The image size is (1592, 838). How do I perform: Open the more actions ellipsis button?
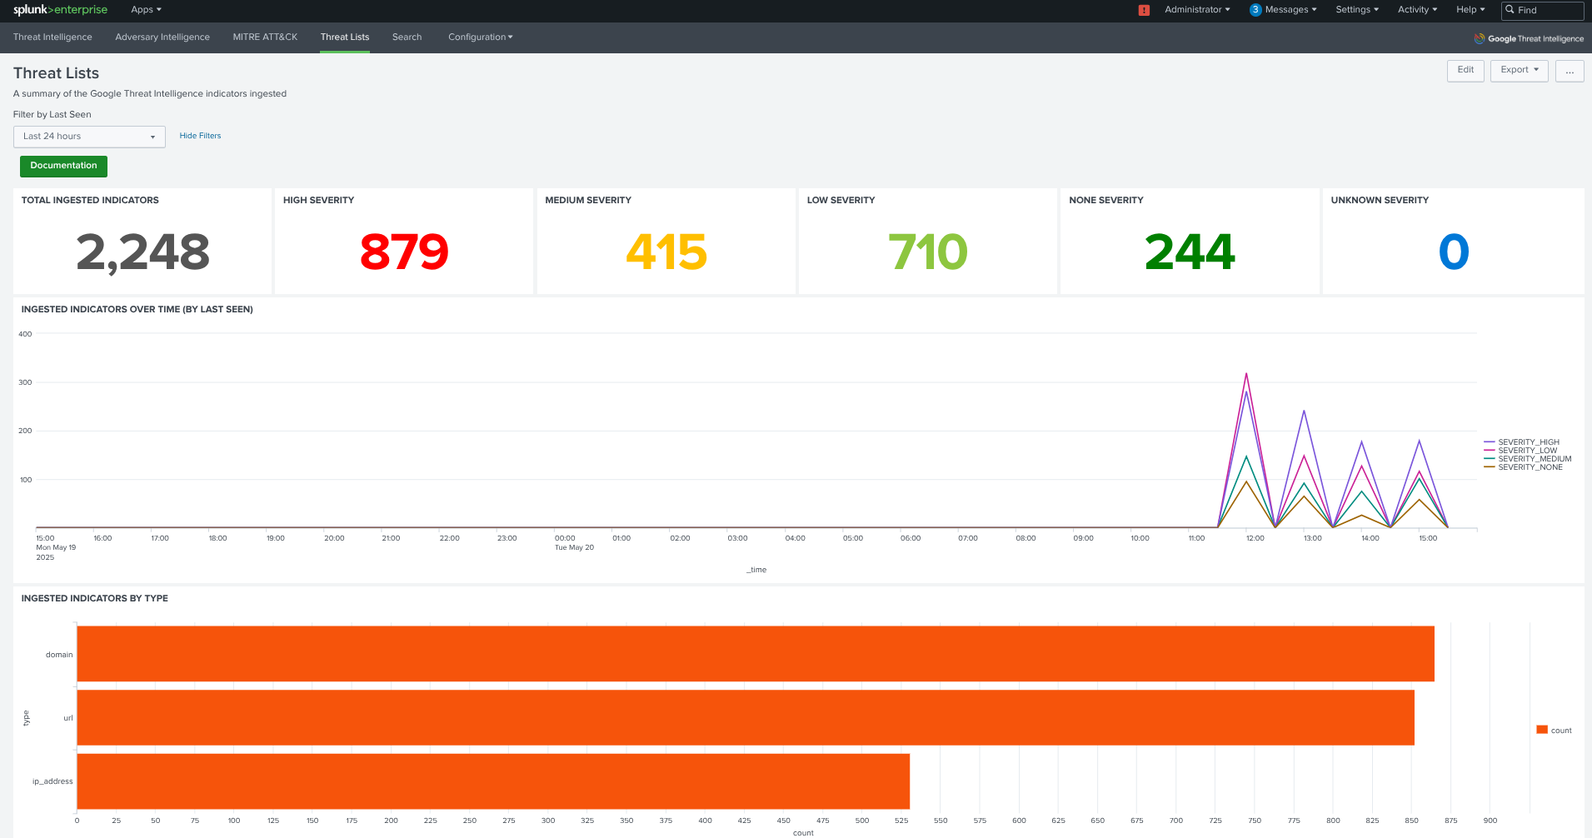coord(1570,71)
